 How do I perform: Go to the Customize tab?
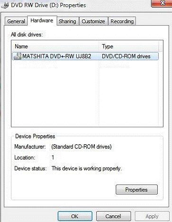(93, 21)
